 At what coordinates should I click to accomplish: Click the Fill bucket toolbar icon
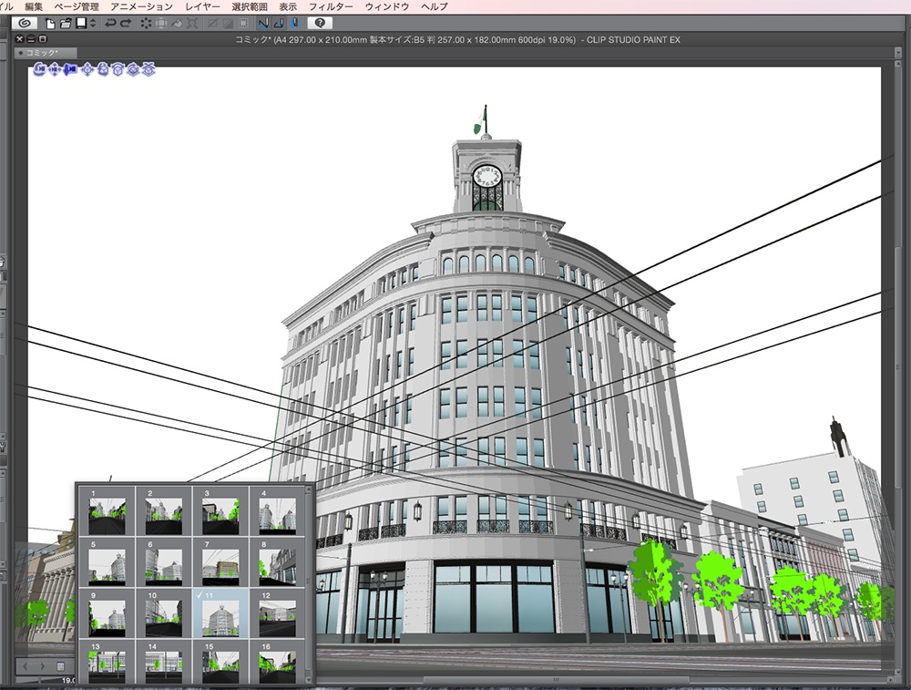pos(178,24)
